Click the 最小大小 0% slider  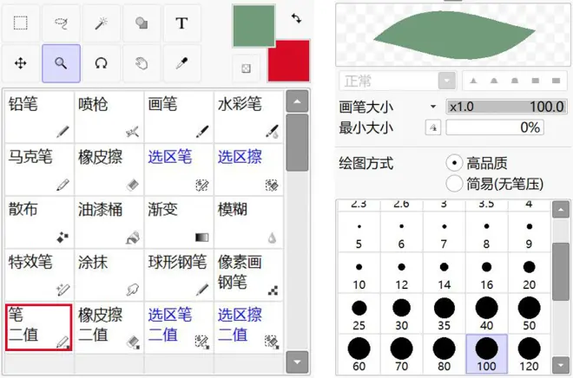pyautogui.click(x=495, y=127)
